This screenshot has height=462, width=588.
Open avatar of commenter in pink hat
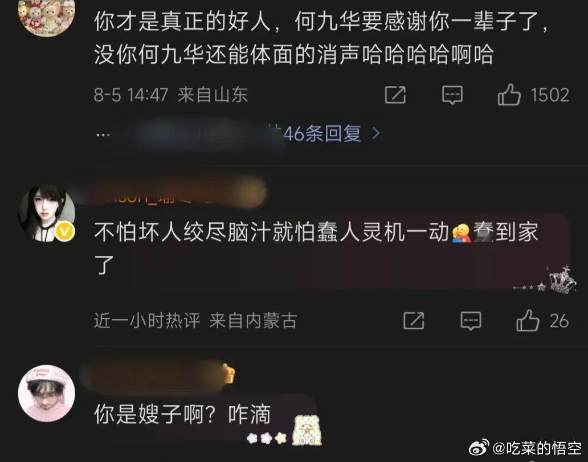coord(47,394)
